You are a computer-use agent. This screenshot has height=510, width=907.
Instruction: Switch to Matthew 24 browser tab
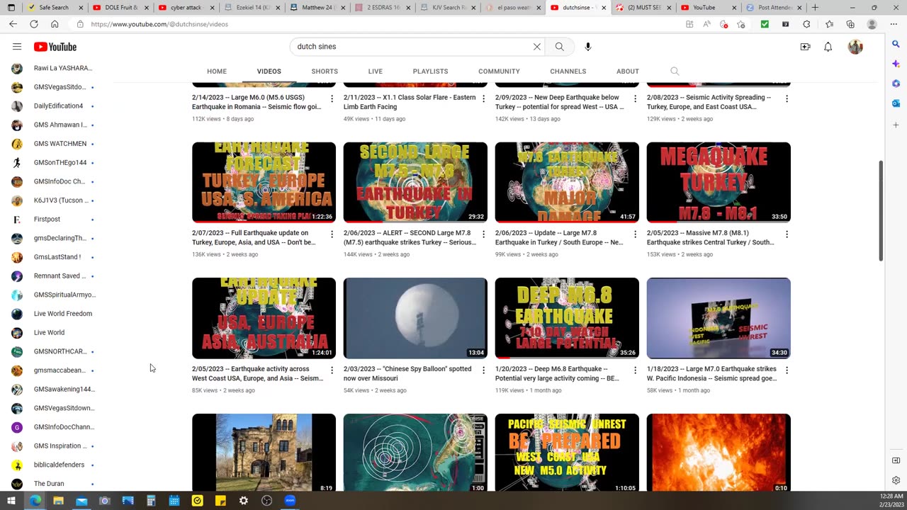tap(315, 8)
